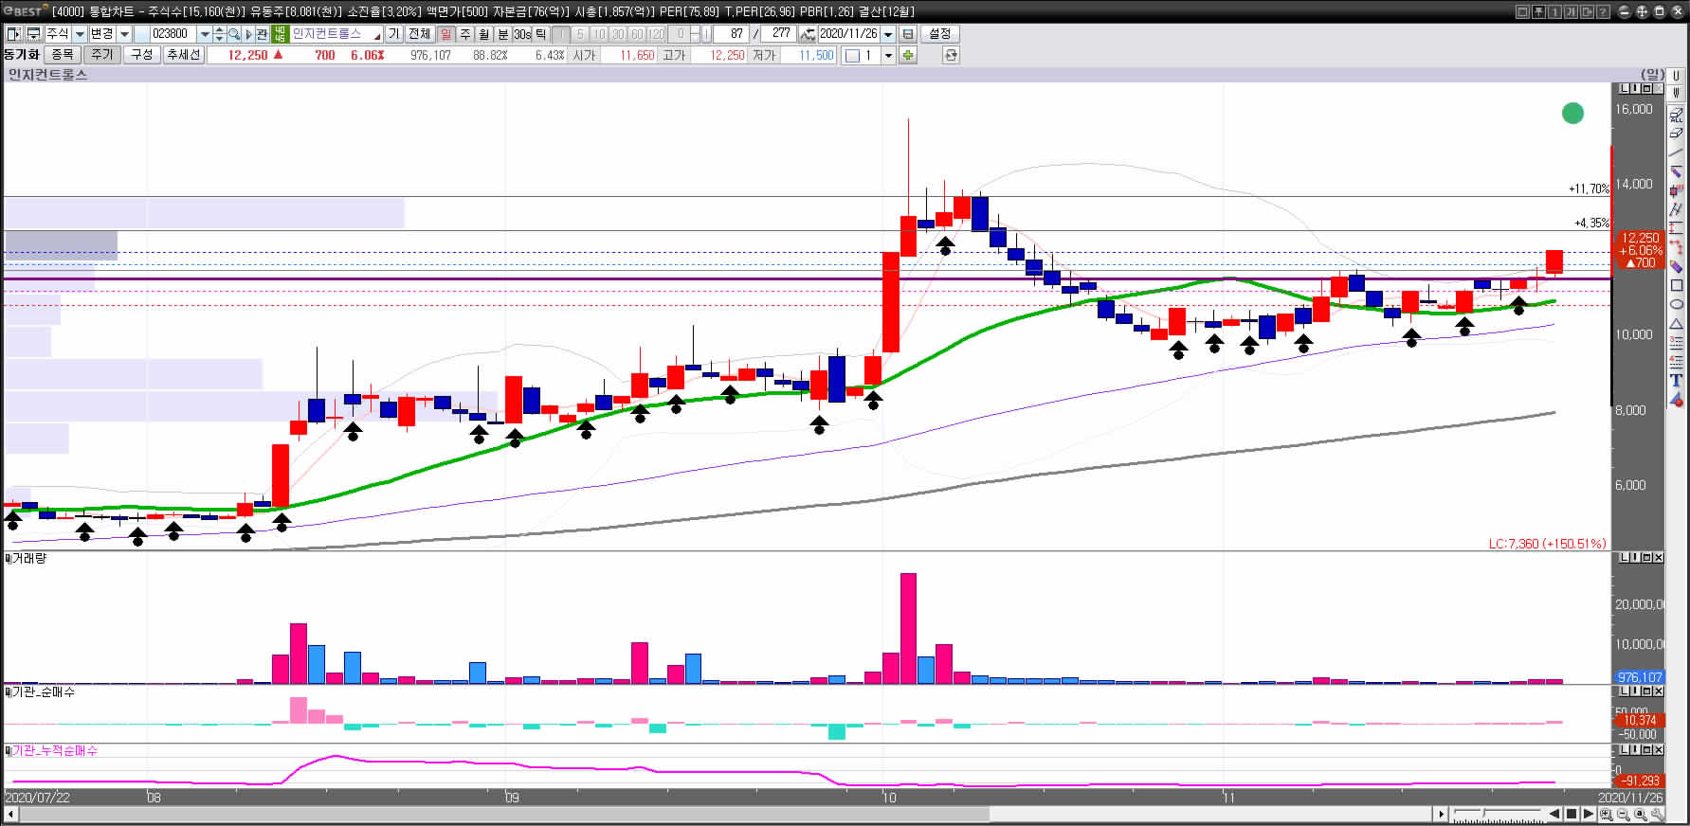The width and height of the screenshot is (1690, 826).
Task: Click the 동기화 sync label
Action: coord(21,55)
